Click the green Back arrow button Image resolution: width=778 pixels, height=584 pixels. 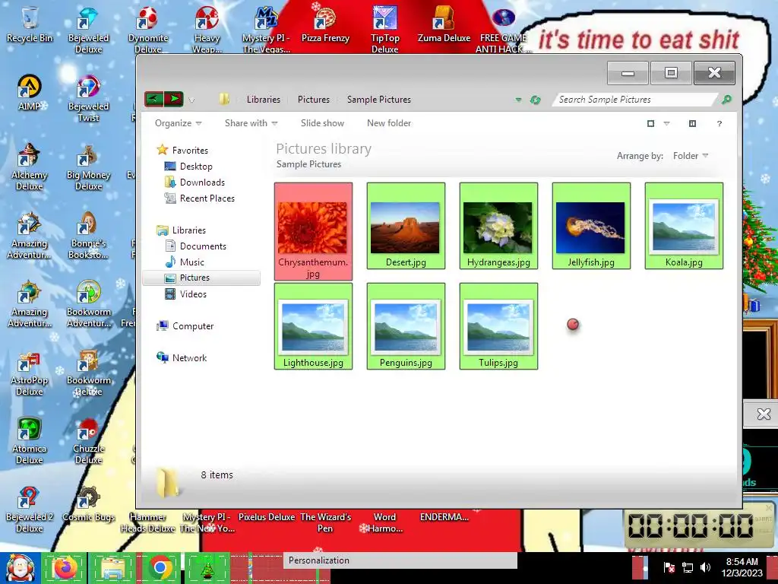coord(153,99)
